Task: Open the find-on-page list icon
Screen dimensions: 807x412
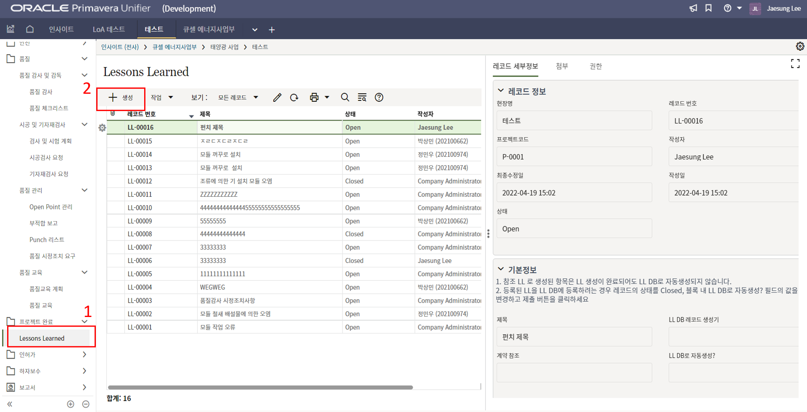Action: (x=362, y=98)
